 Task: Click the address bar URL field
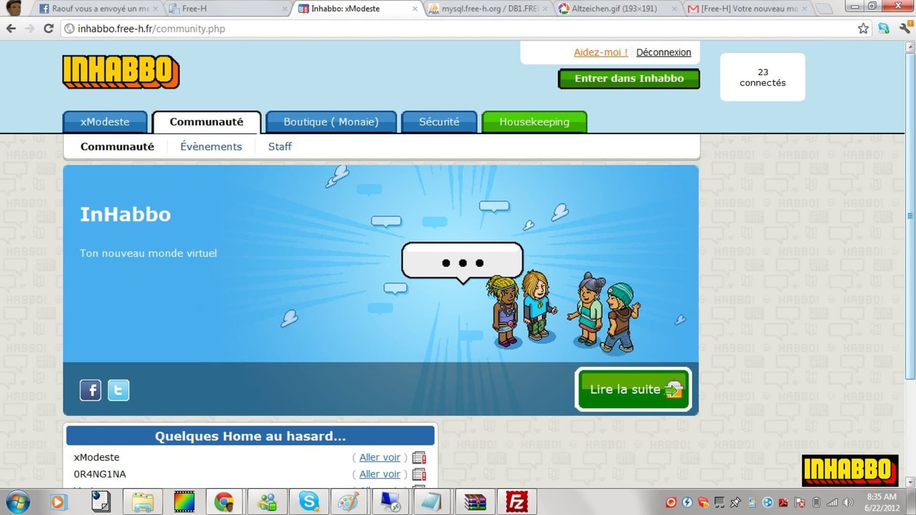pyautogui.click(x=458, y=29)
